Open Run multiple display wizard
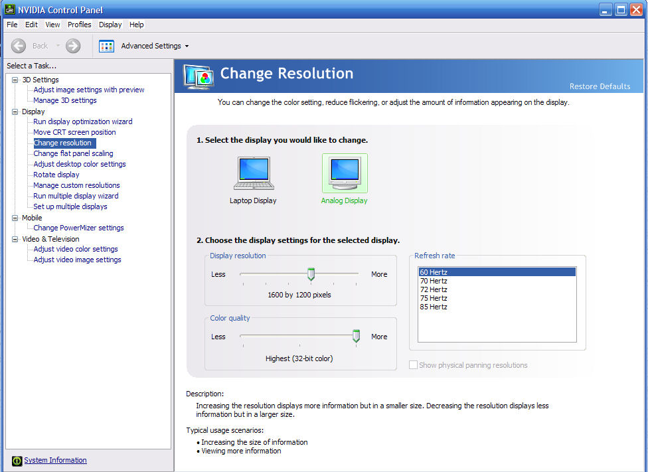 [76, 196]
